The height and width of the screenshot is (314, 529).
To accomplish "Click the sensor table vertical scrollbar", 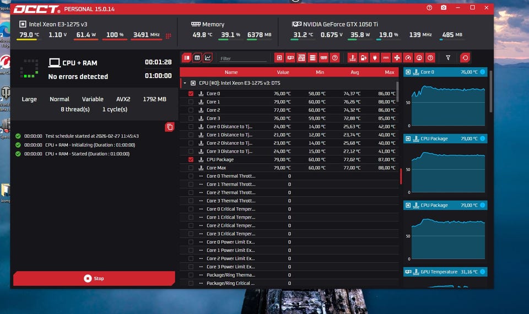I will (x=397, y=91).
